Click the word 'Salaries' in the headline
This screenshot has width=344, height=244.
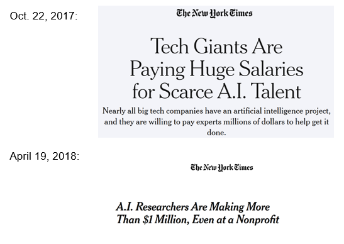coord(271,69)
